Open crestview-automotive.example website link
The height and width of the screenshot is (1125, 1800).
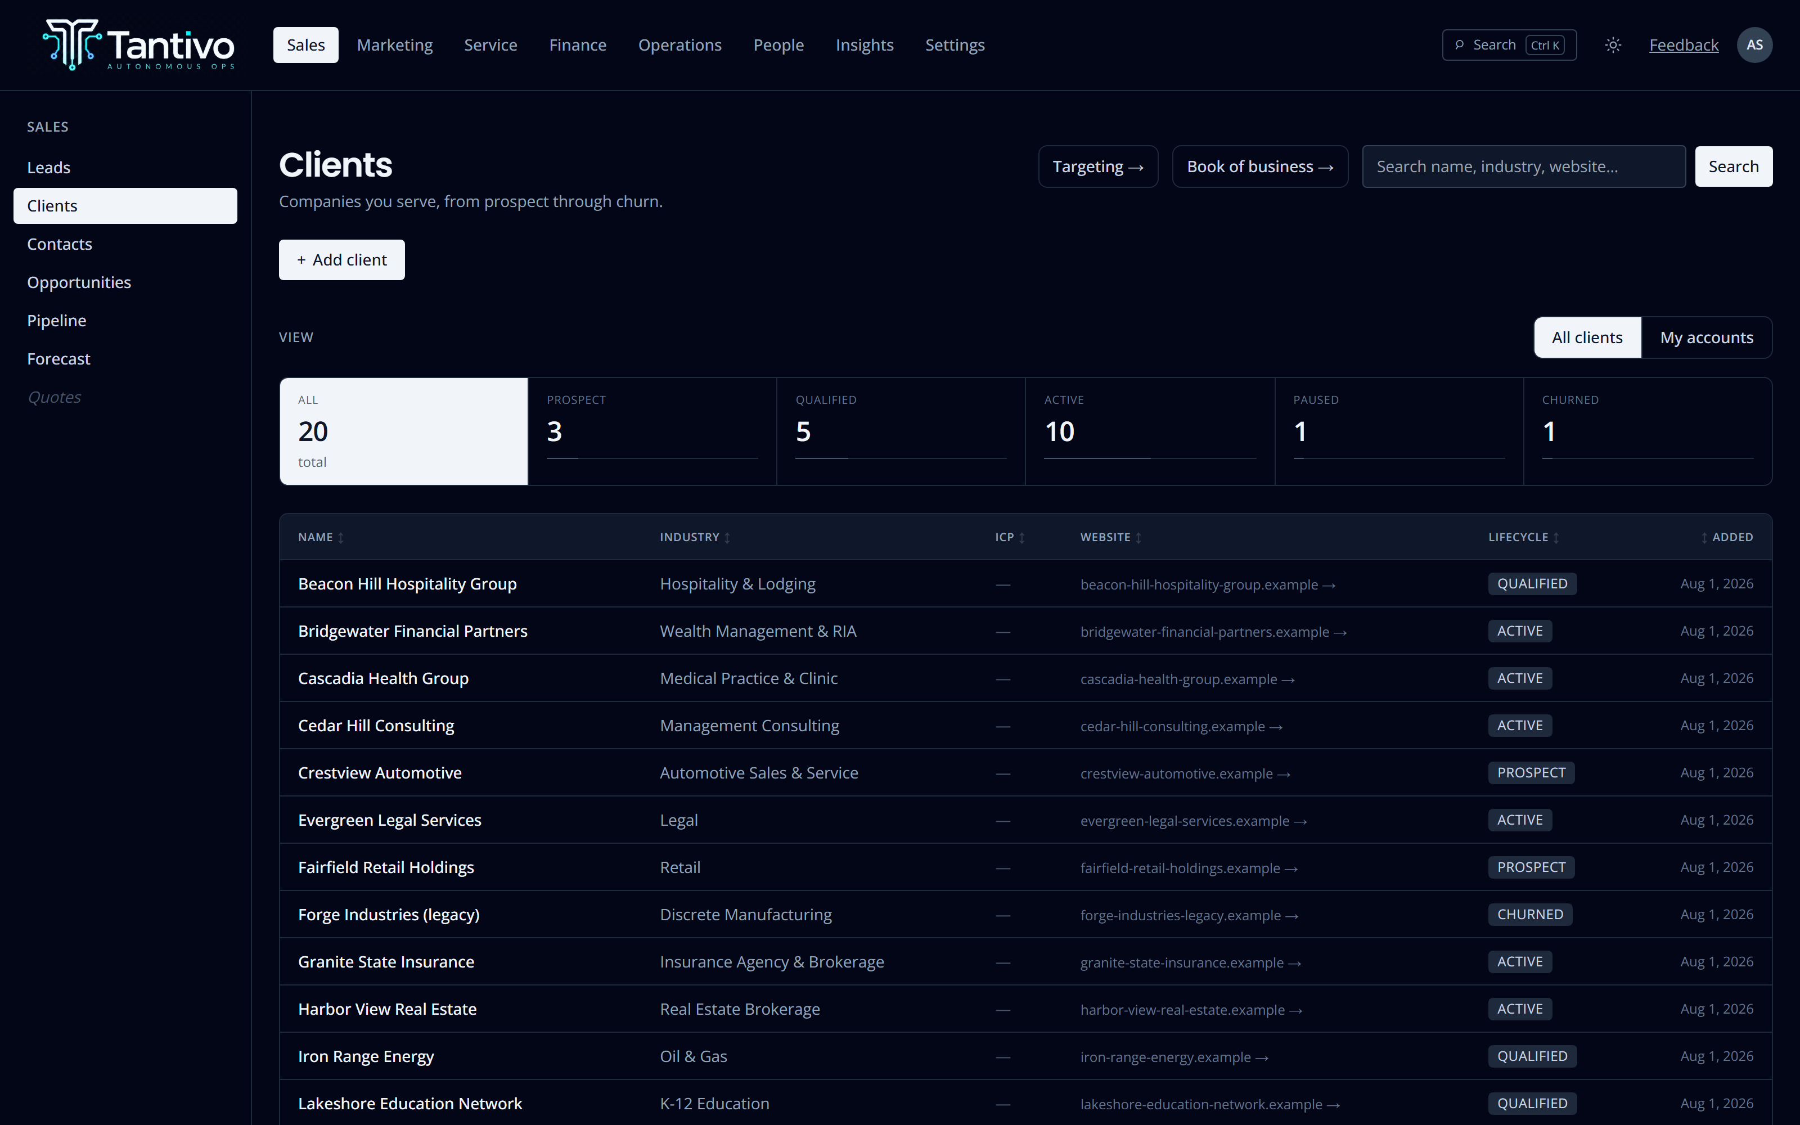[x=1185, y=774]
